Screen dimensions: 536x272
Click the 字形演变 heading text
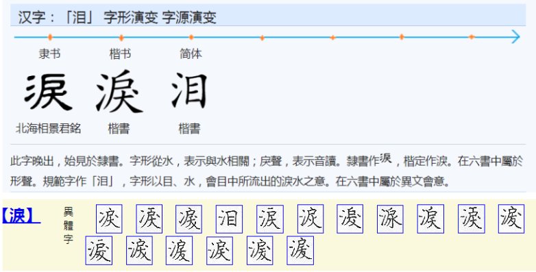(131, 17)
